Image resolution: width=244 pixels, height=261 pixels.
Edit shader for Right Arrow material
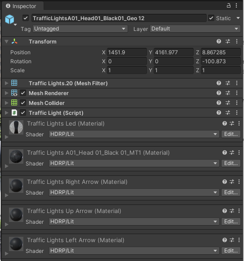point(231,192)
